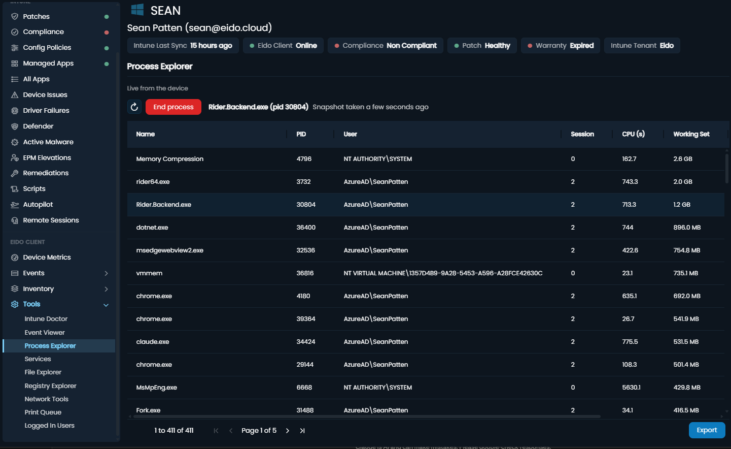Click the Eido Client Online chip
731x449 pixels.
[283, 46]
